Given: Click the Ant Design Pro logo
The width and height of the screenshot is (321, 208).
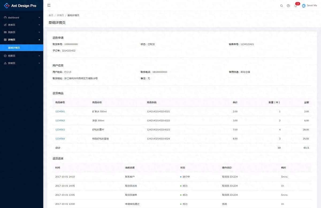Looking at the screenshot, I should tap(6, 6).
